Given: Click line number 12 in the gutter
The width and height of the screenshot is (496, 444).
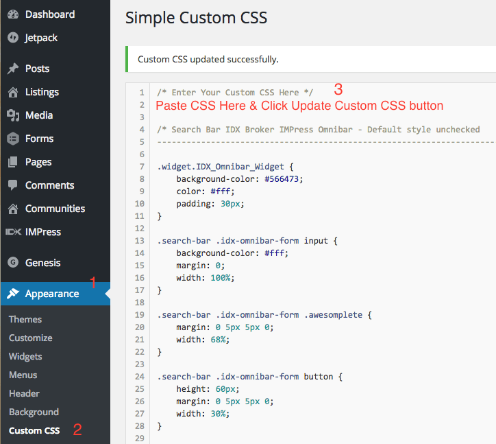Looking at the screenshot, I should [x=140, y=229].
